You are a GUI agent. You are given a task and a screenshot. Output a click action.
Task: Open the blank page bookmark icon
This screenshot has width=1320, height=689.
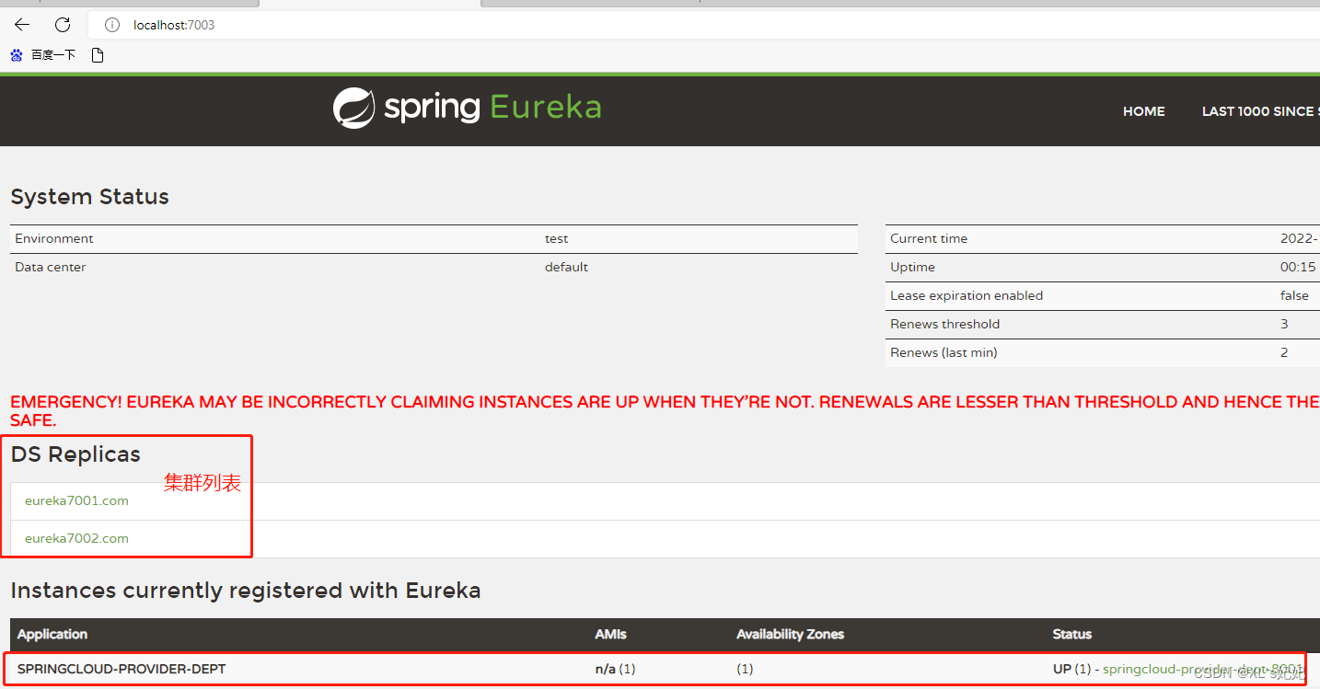tap(98, 55)
